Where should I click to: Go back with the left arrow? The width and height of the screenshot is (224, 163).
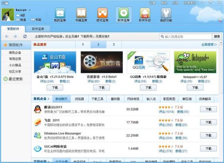[7, 36]
